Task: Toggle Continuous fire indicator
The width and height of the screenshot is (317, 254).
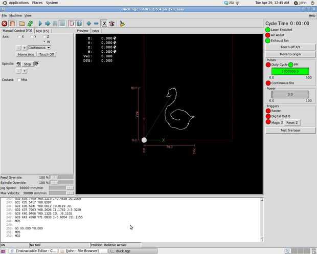Action: tap(268, 83)
